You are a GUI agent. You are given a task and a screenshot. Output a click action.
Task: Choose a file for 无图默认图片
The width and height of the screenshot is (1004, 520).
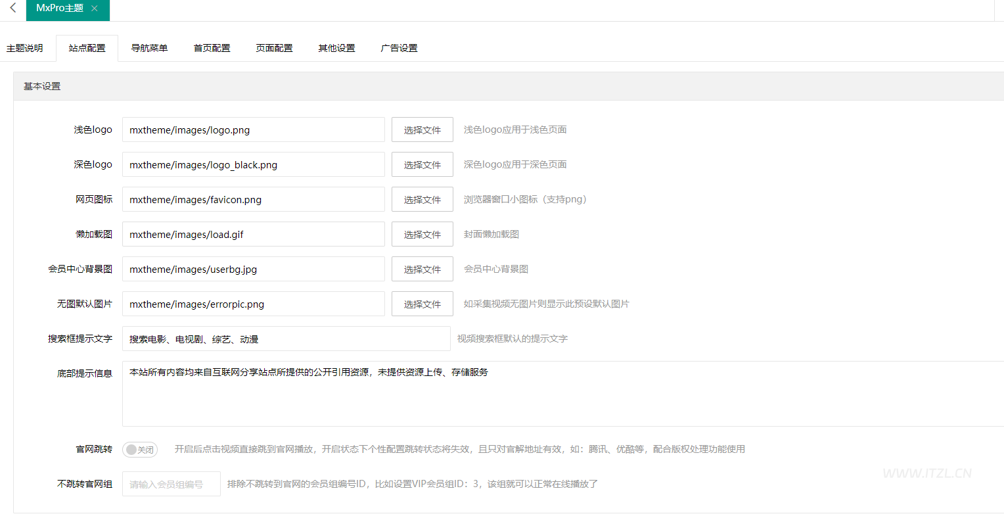coord(422,304)
